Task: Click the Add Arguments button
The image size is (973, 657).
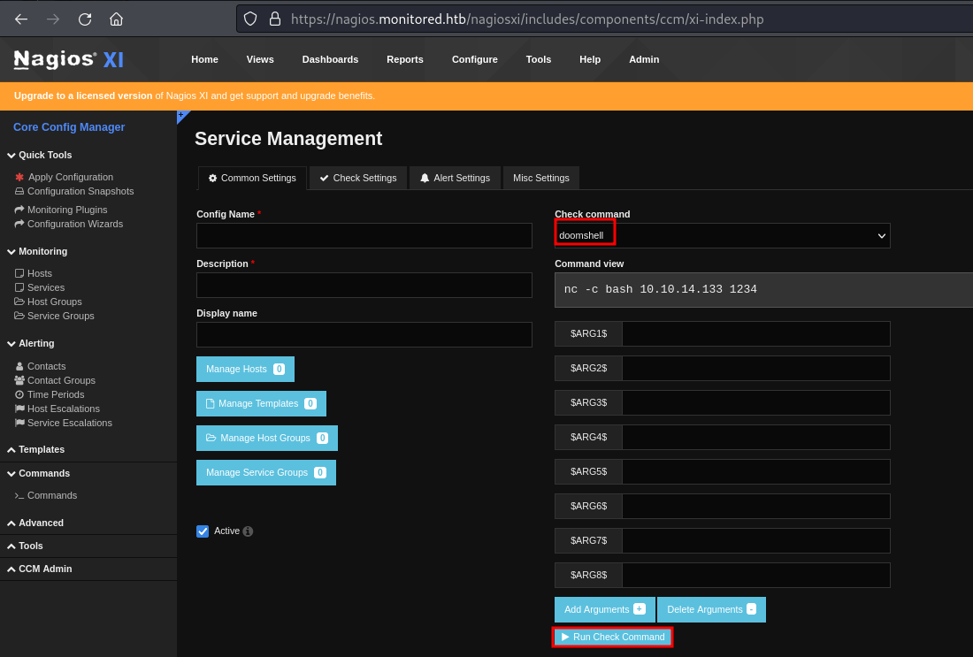Action: (x=604, y=609)
